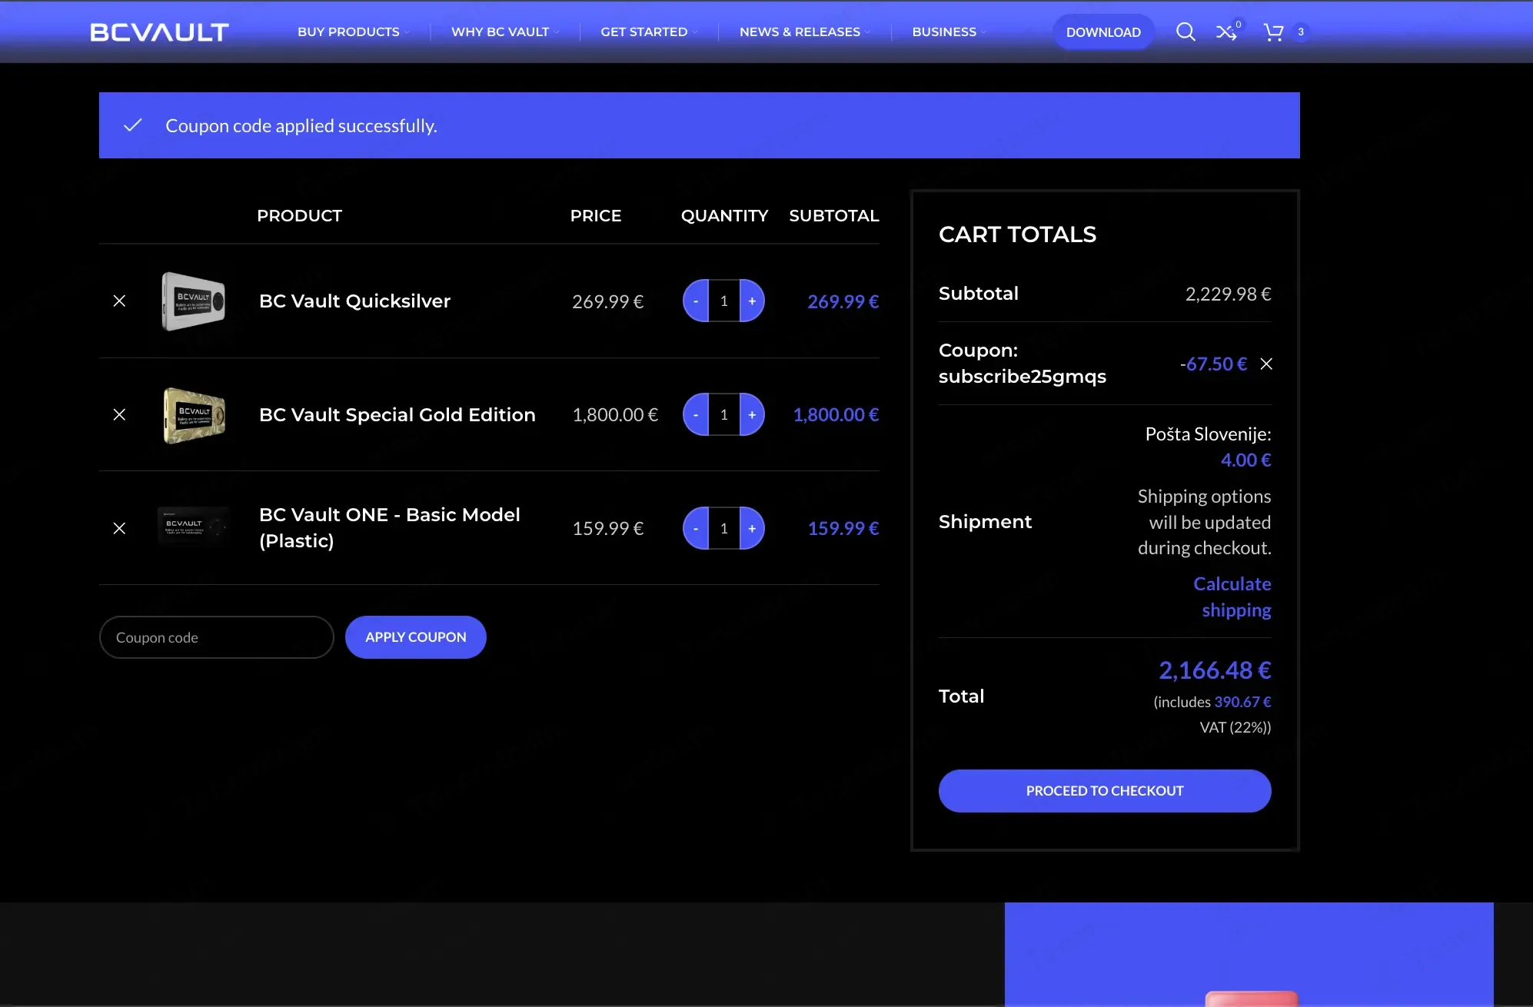Image resolution: width=1533 pixels, height=1007 pixels.
Task: Increase BC Vault Quicksilver quantity
Action: coord(752,301)
